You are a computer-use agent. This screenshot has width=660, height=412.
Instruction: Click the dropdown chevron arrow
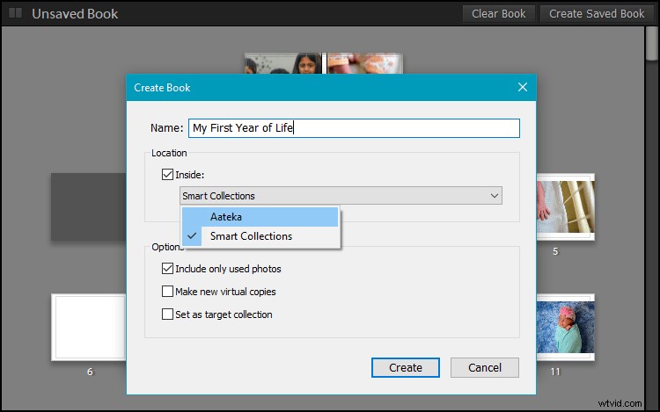coord(495,196)
